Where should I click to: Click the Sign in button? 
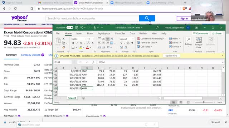tap(184, 18)
